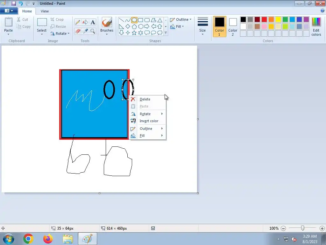This screenshot has height=245, width=326.
Task: Switch to the Home tab
Action: click(27, 11)
